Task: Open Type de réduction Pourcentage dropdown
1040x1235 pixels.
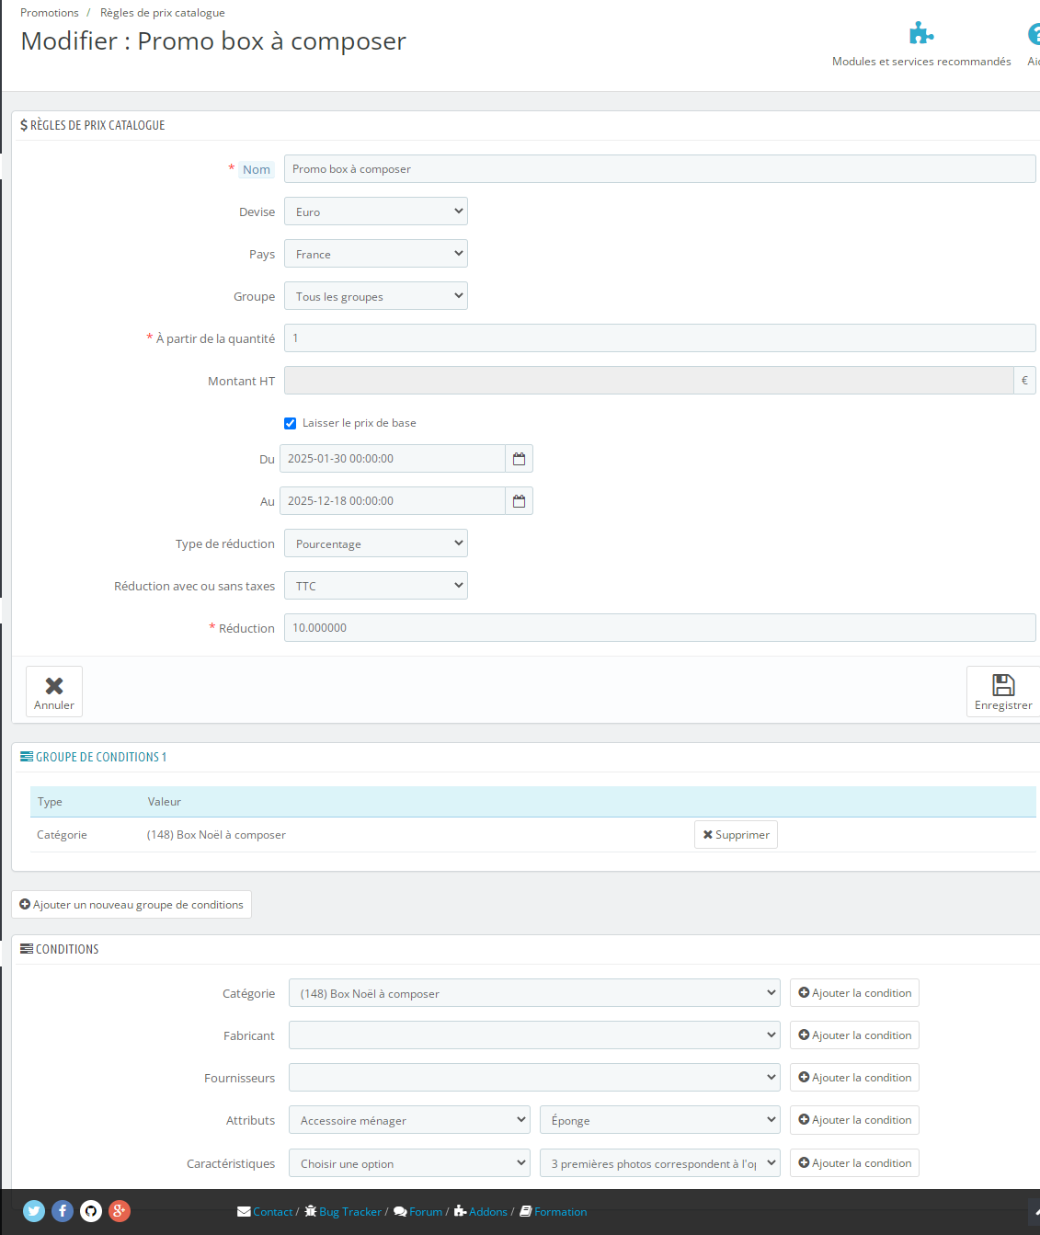Action: (x=376, y=543)
